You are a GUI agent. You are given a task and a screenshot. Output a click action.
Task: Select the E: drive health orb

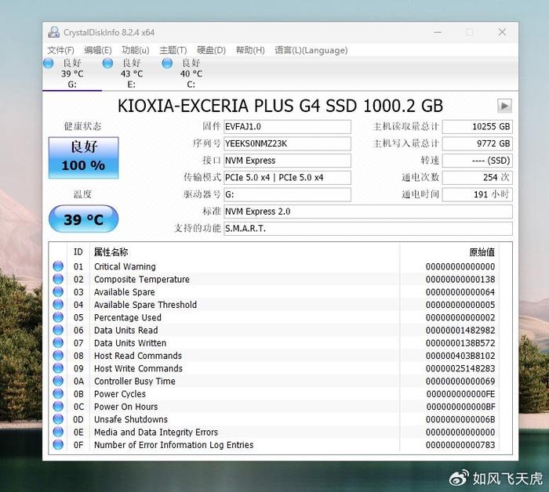click(x=108, y=63)
